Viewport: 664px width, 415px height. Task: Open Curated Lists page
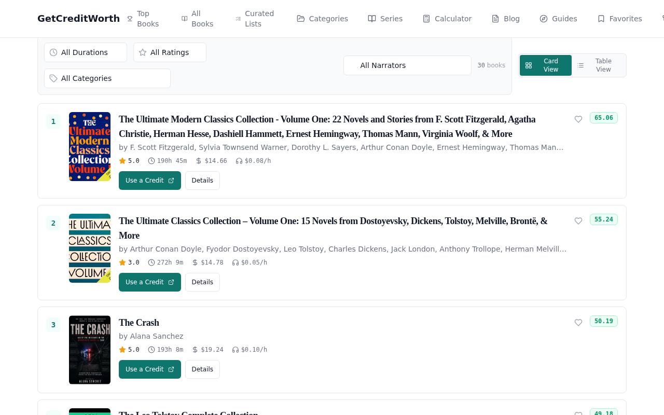click(x=254, y=19)
